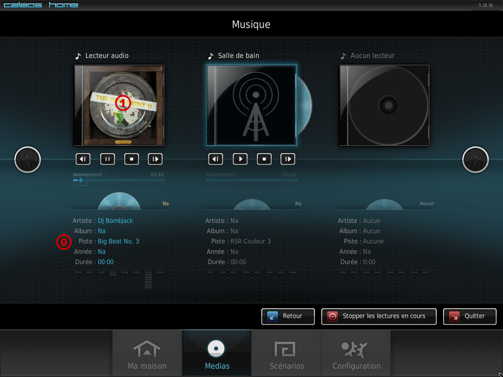Image resolution: width=503 pixels, height=377 pixels.
Task: Select the Salle de bain radio cover
Action: tap(251, 106)
